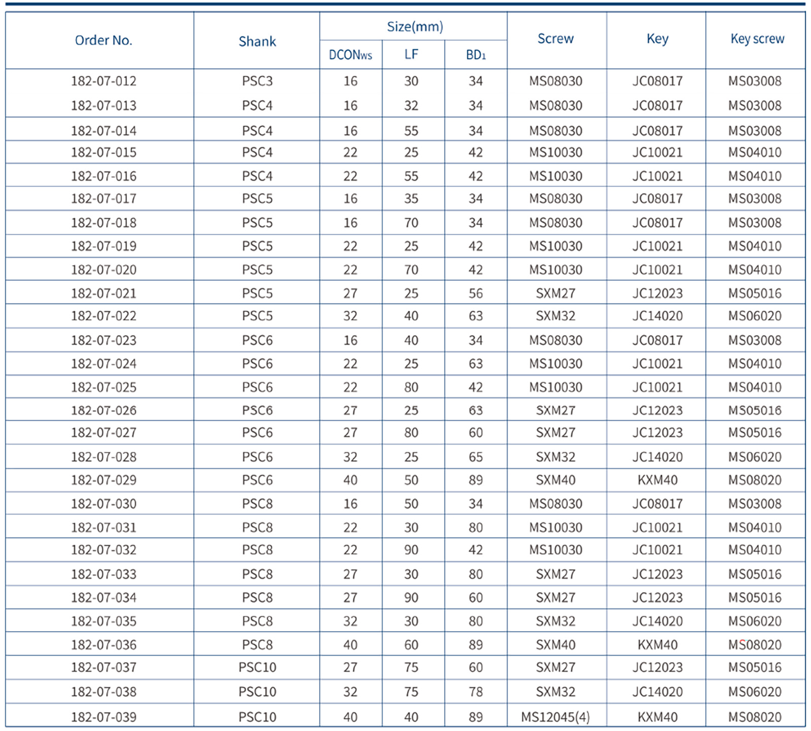This screenshot has height=731, width=811.
Task: Click screw MS08030 in row 182-07-012
Action: click(556, 81)
